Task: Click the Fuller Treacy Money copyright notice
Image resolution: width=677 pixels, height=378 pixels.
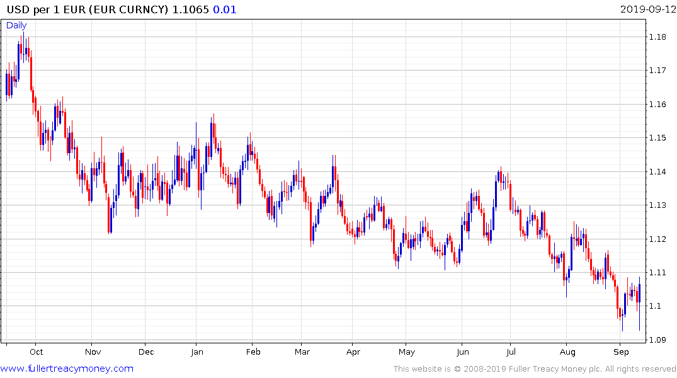Action: [535, 369]
